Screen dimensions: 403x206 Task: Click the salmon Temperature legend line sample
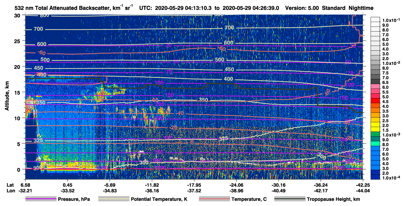214,199
